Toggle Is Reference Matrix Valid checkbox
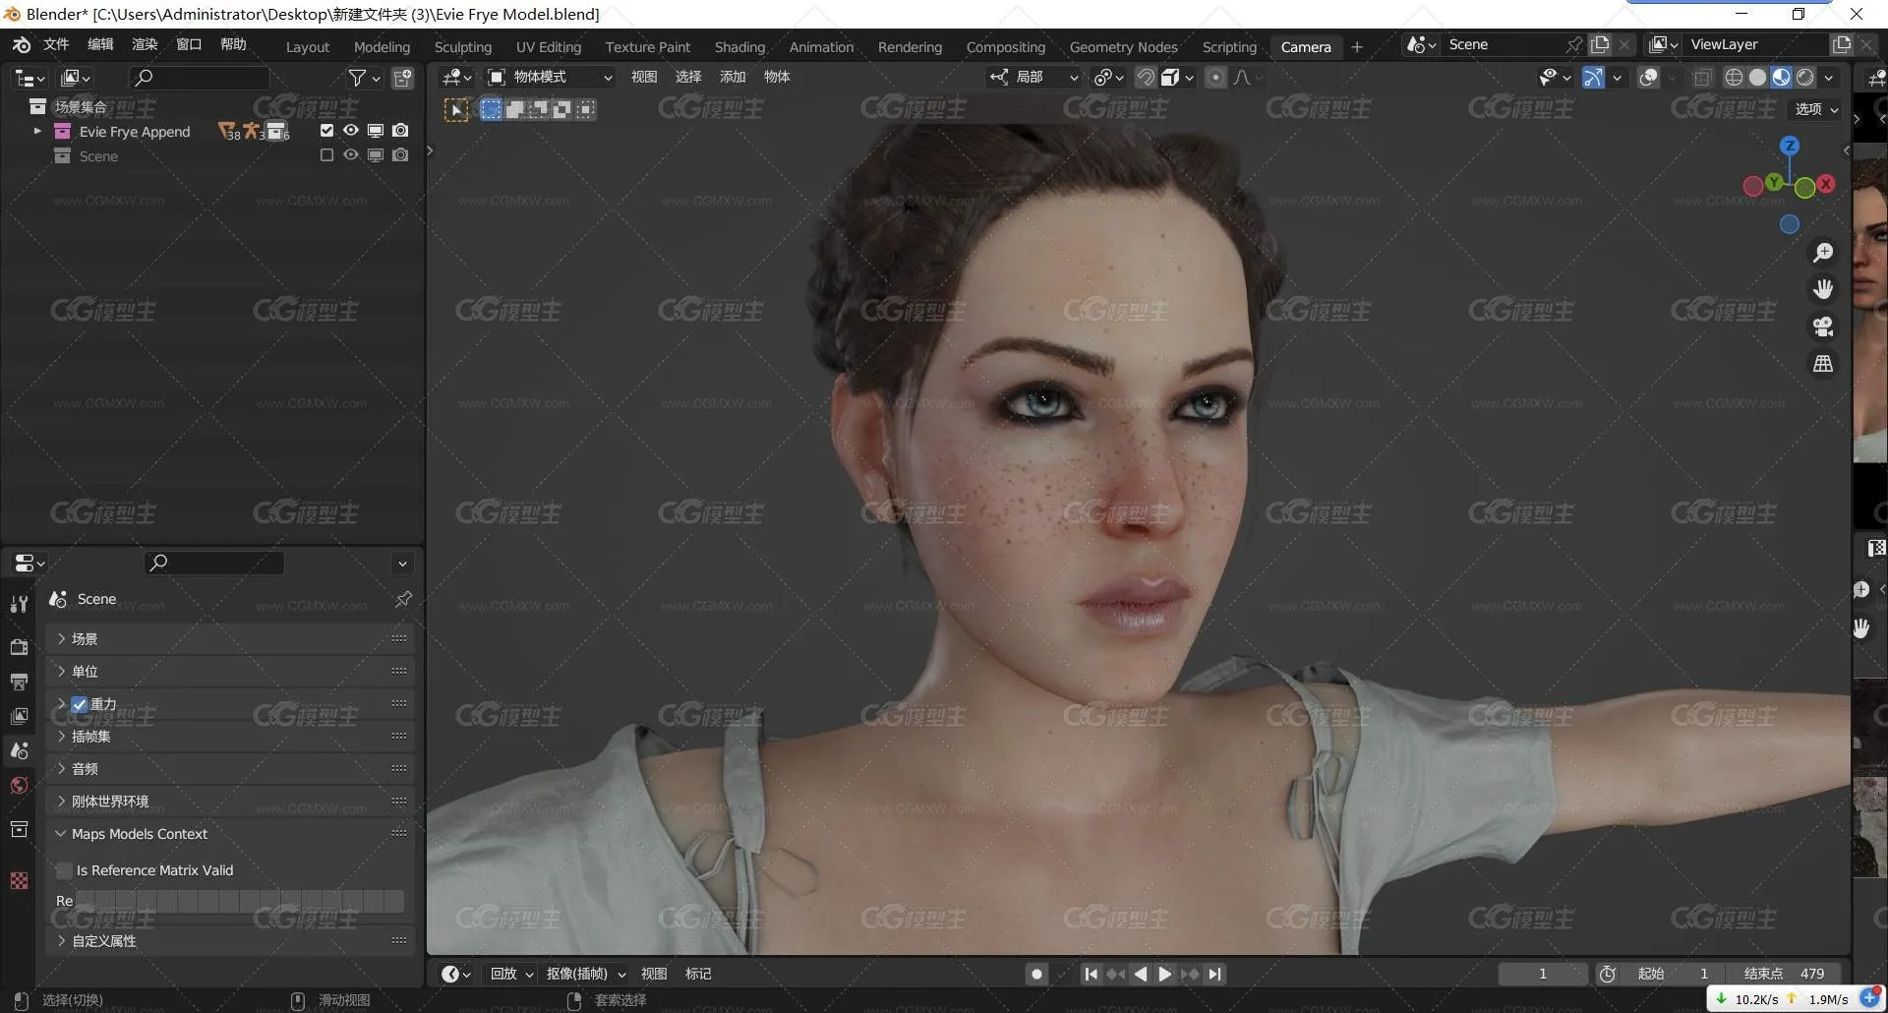 click(x=65, y=870)
